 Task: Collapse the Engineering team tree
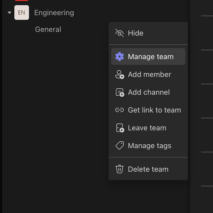pos(10,13)
